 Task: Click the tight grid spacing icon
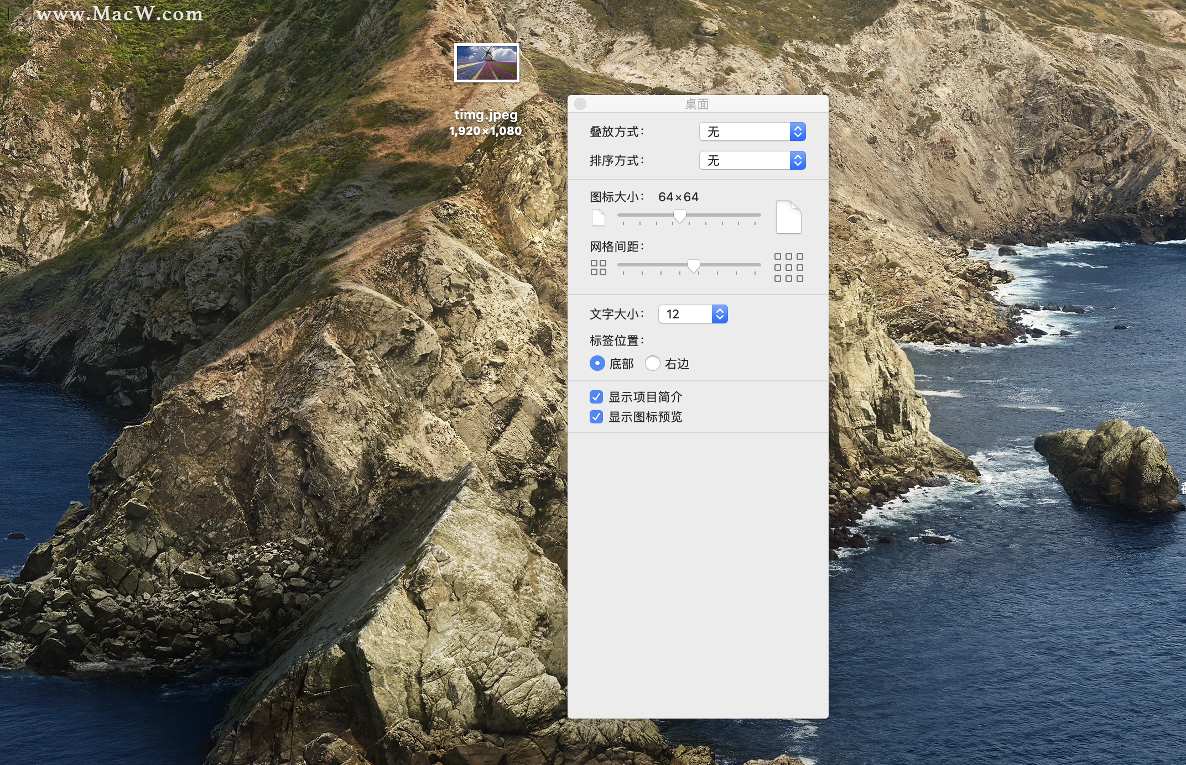pyautogui.click(x=598, y=268)
